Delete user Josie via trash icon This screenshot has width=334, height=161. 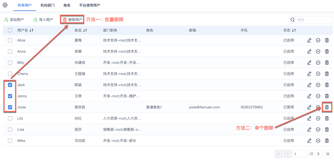327,107
